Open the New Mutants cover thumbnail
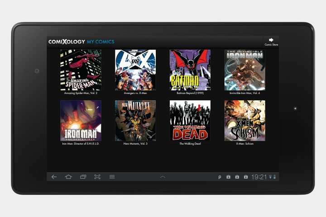This screenshot has height=217, width=326. tap(135, 121)
